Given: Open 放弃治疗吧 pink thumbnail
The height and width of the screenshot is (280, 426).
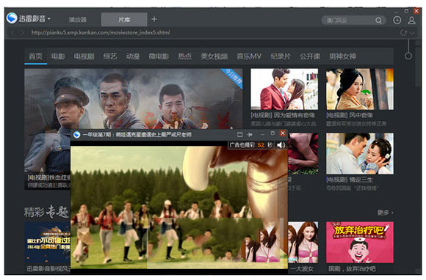Looking at the screenshot, I should tap(360, 243).
